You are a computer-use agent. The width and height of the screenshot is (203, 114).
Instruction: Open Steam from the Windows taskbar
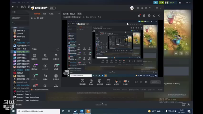coord(75,111)
